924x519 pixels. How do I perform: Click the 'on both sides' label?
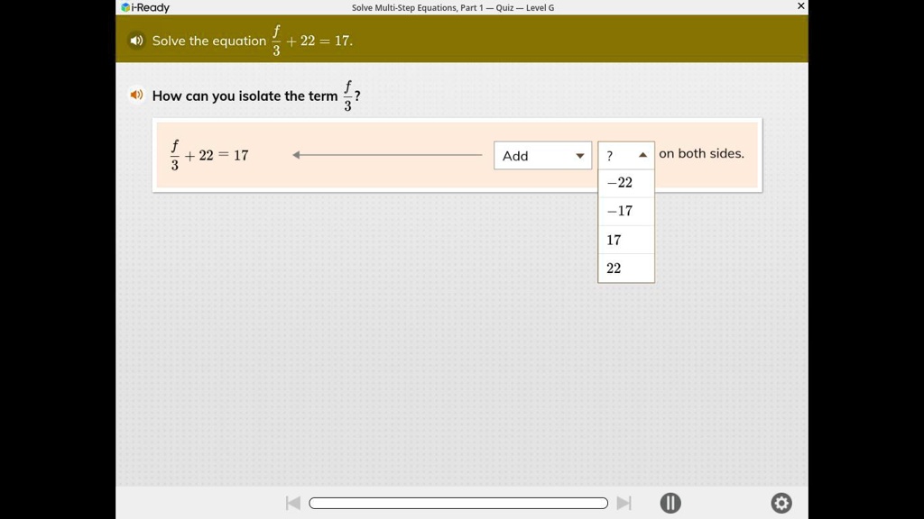701,153
